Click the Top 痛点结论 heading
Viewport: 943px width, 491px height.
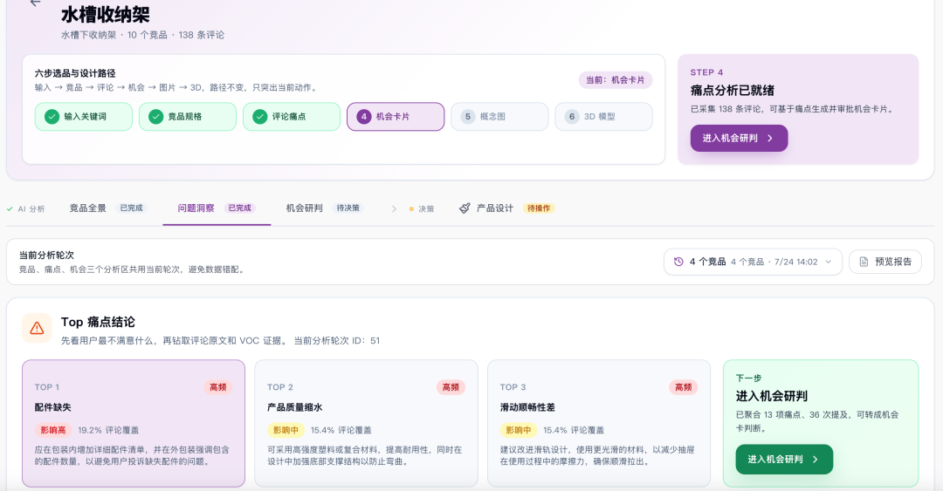(98, 322)
